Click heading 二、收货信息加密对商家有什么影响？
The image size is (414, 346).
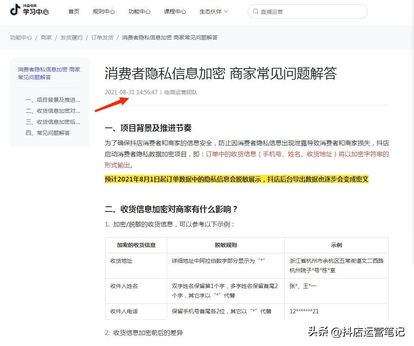171,209
